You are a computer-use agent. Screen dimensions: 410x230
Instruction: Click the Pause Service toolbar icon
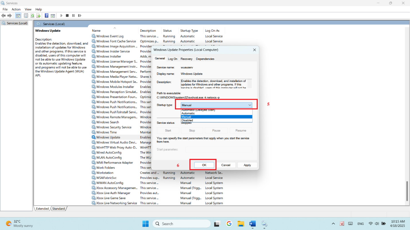(x=73, y=16)
